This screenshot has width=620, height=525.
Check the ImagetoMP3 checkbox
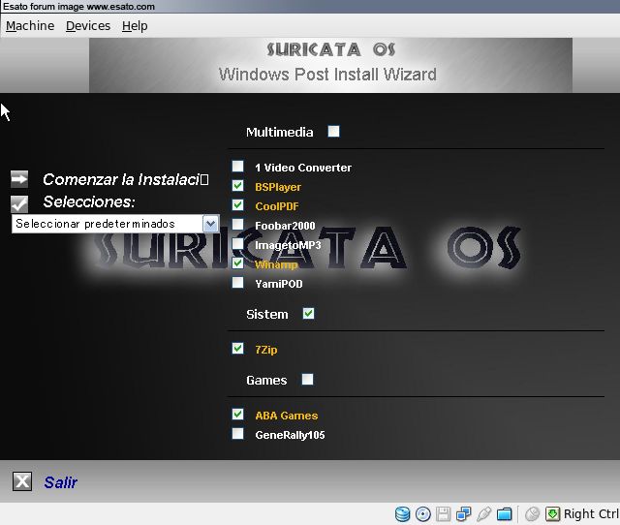coord(237,243)
